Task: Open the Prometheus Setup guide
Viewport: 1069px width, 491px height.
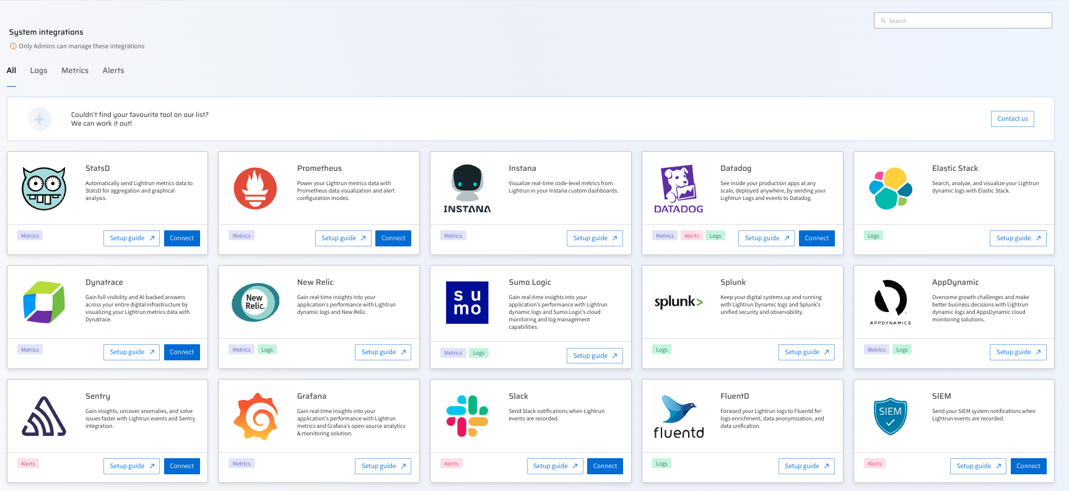Action: click(x=343, y=238)
